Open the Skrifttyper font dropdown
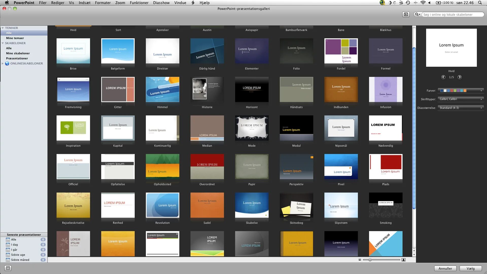 (x=461, y=99)
